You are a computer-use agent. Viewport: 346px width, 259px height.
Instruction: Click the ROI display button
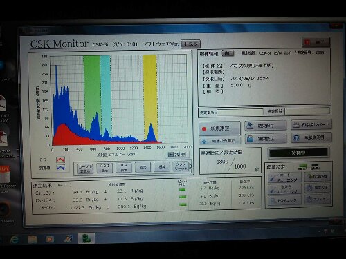tap(104, 168)
